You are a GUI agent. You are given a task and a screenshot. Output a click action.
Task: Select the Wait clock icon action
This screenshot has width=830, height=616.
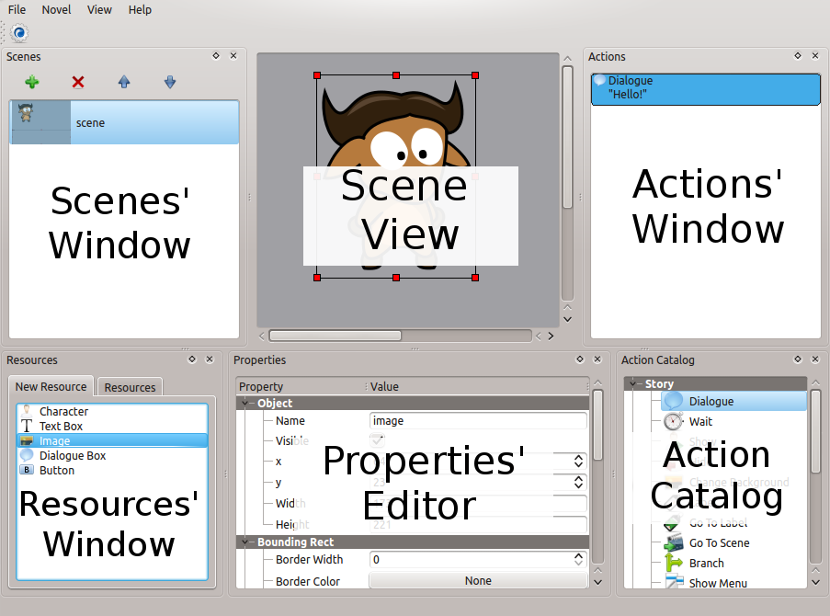click(x=674, y=422)
